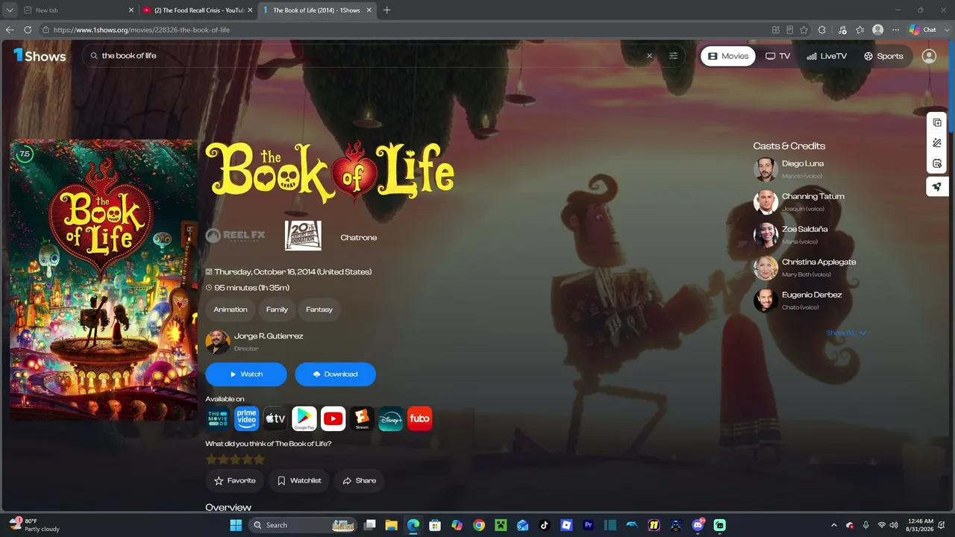The height and width of the screenshot is (537, 955).
Task: Open the search filter options icon
Action: pyautogui.click(x=673, y=56)
